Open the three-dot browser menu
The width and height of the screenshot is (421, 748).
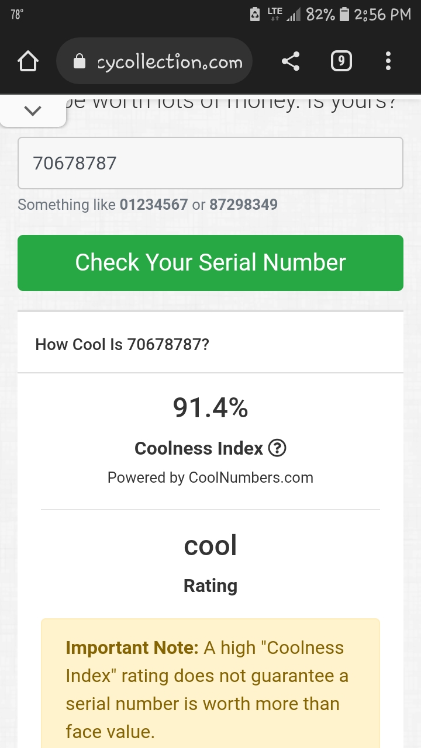click(388, 61)
